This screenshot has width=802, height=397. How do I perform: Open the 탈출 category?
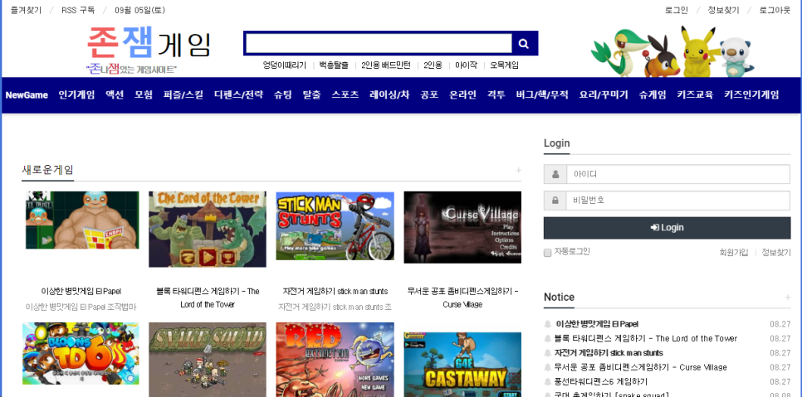point(311,95)
